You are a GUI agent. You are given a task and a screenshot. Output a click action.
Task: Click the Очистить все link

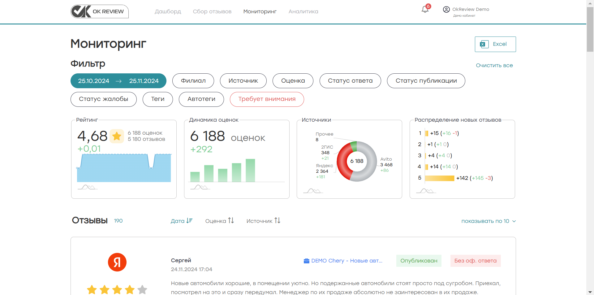point(494,65)
